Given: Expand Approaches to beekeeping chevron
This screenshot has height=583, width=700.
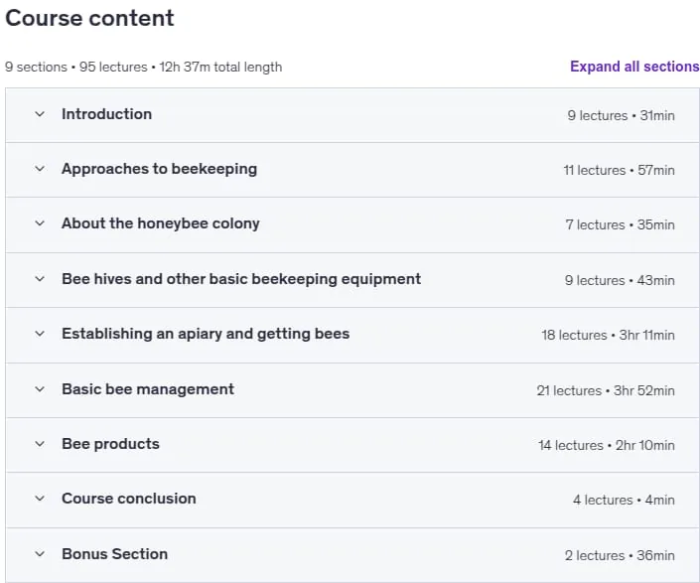Looking at the screenshot, I should click(40, 169).
